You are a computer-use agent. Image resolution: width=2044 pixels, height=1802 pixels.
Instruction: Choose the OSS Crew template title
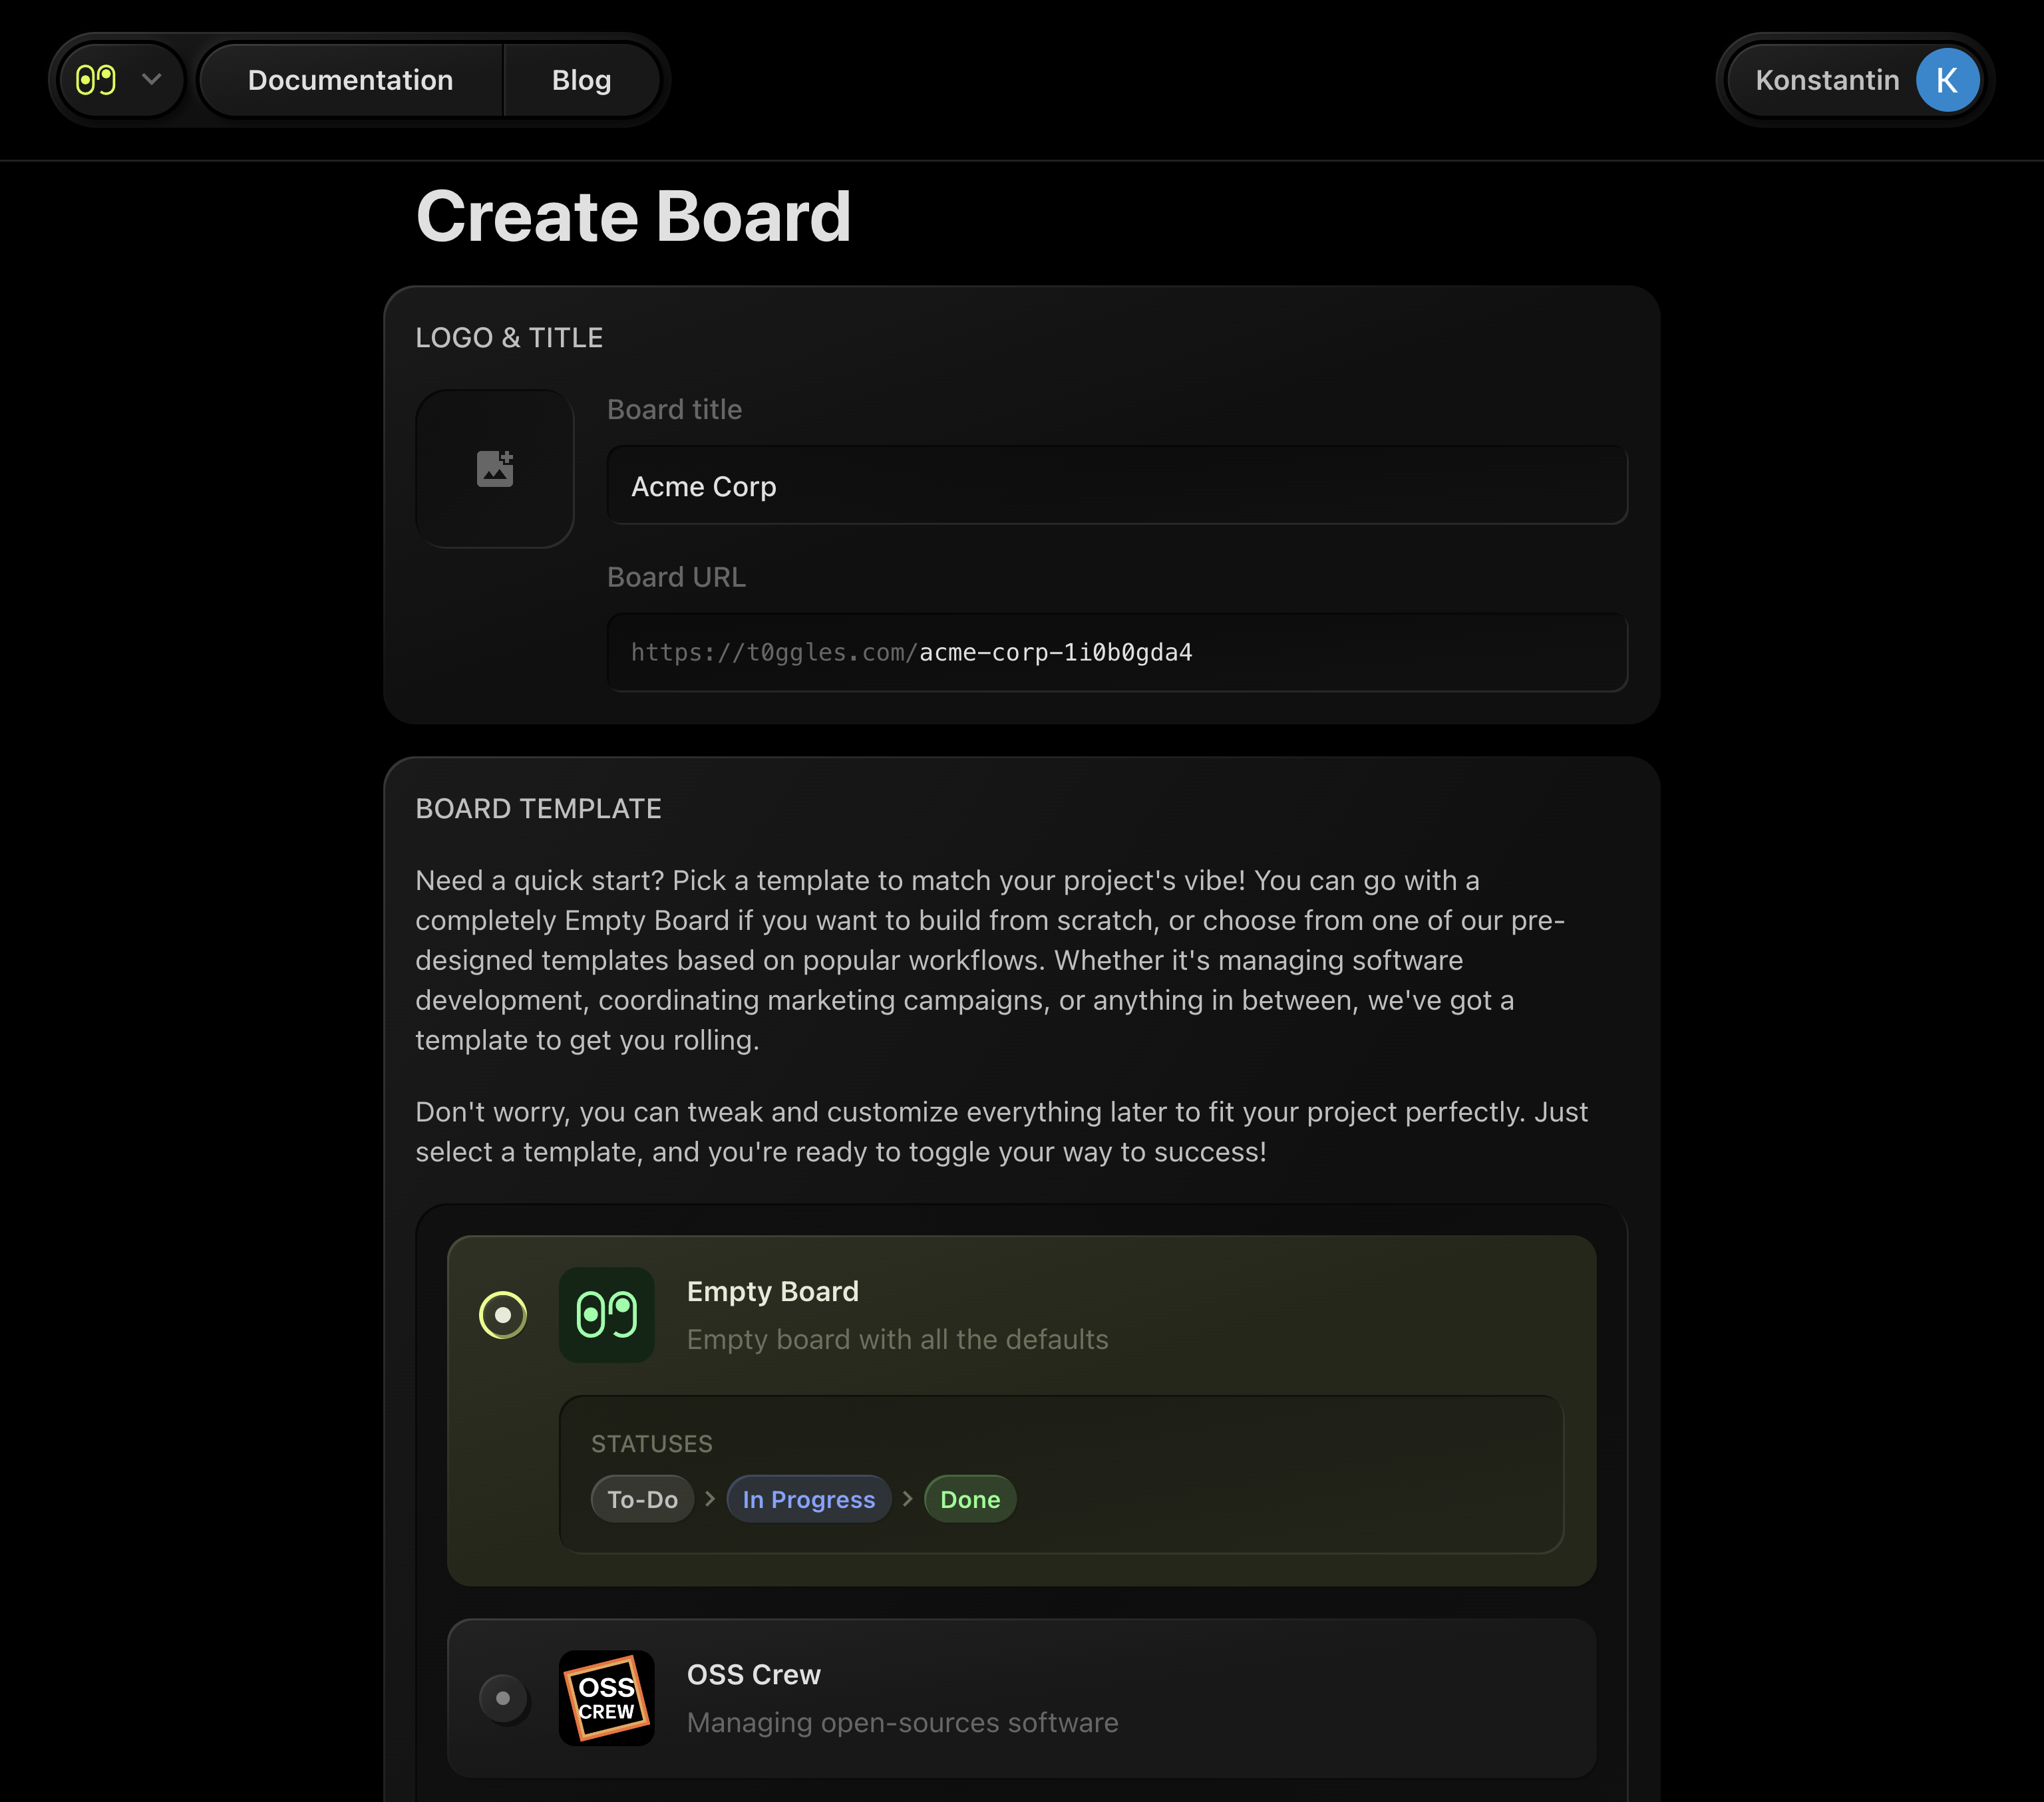pos(753,1674)
